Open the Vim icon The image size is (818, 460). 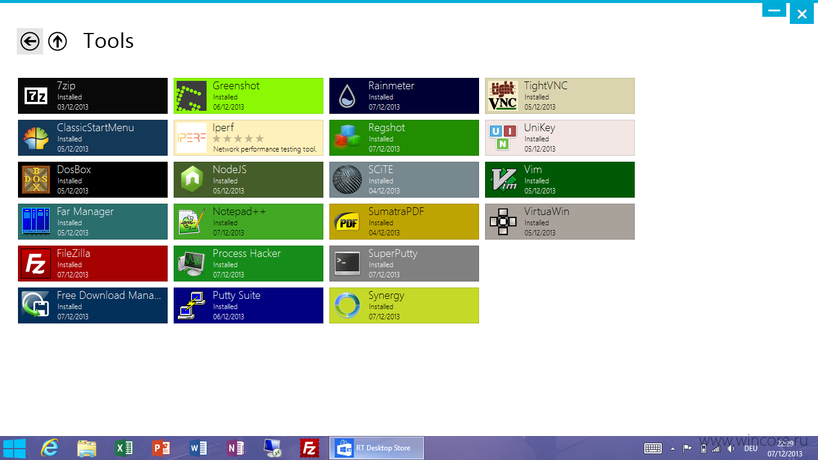point(503,180)
